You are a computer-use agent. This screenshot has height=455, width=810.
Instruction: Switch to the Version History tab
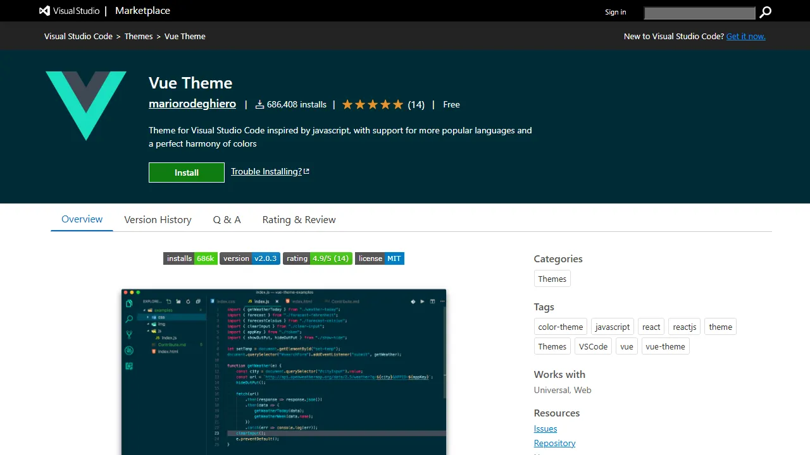(x=158, y=219)
